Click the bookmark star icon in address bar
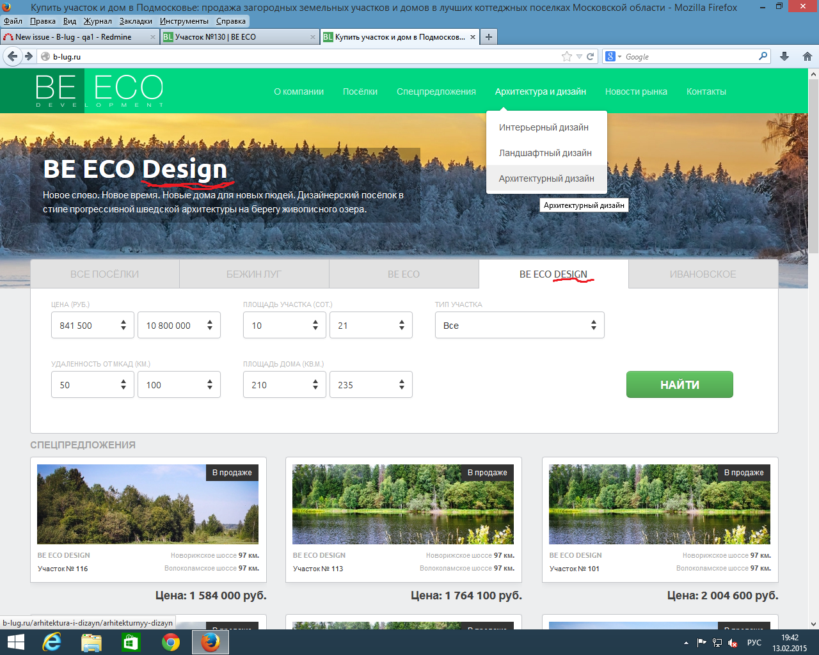The image size is (819, 655). [566, 56]
